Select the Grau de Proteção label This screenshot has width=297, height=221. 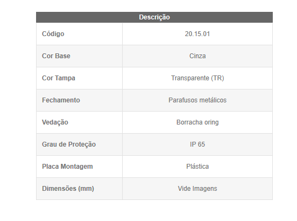click(x=69, y=144)
